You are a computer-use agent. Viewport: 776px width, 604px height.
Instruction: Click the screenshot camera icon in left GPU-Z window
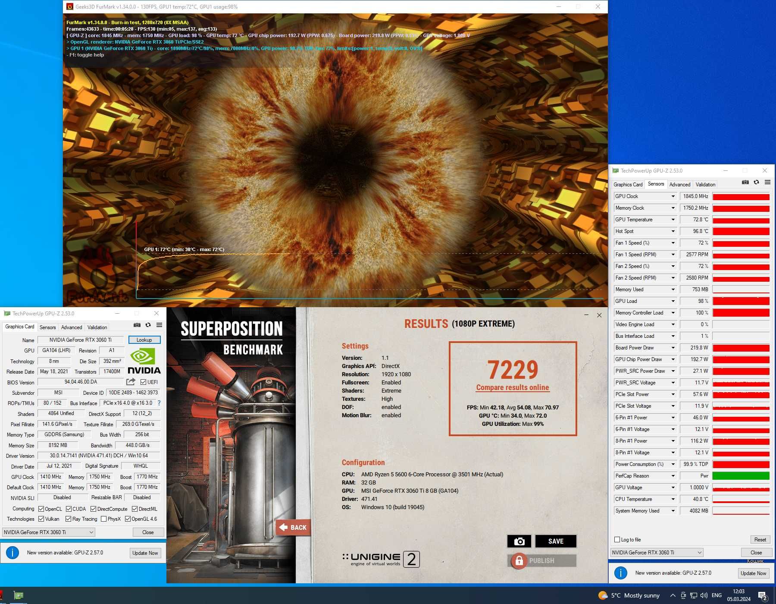[137, 325]
